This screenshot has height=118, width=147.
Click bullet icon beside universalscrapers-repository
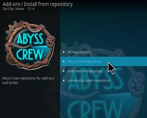coord(64,81)
